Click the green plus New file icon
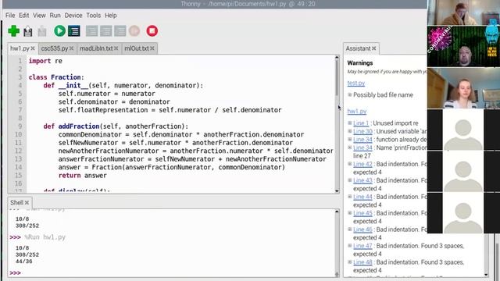Viewport: 500px width, 281px height. click(x=14, y=31)
